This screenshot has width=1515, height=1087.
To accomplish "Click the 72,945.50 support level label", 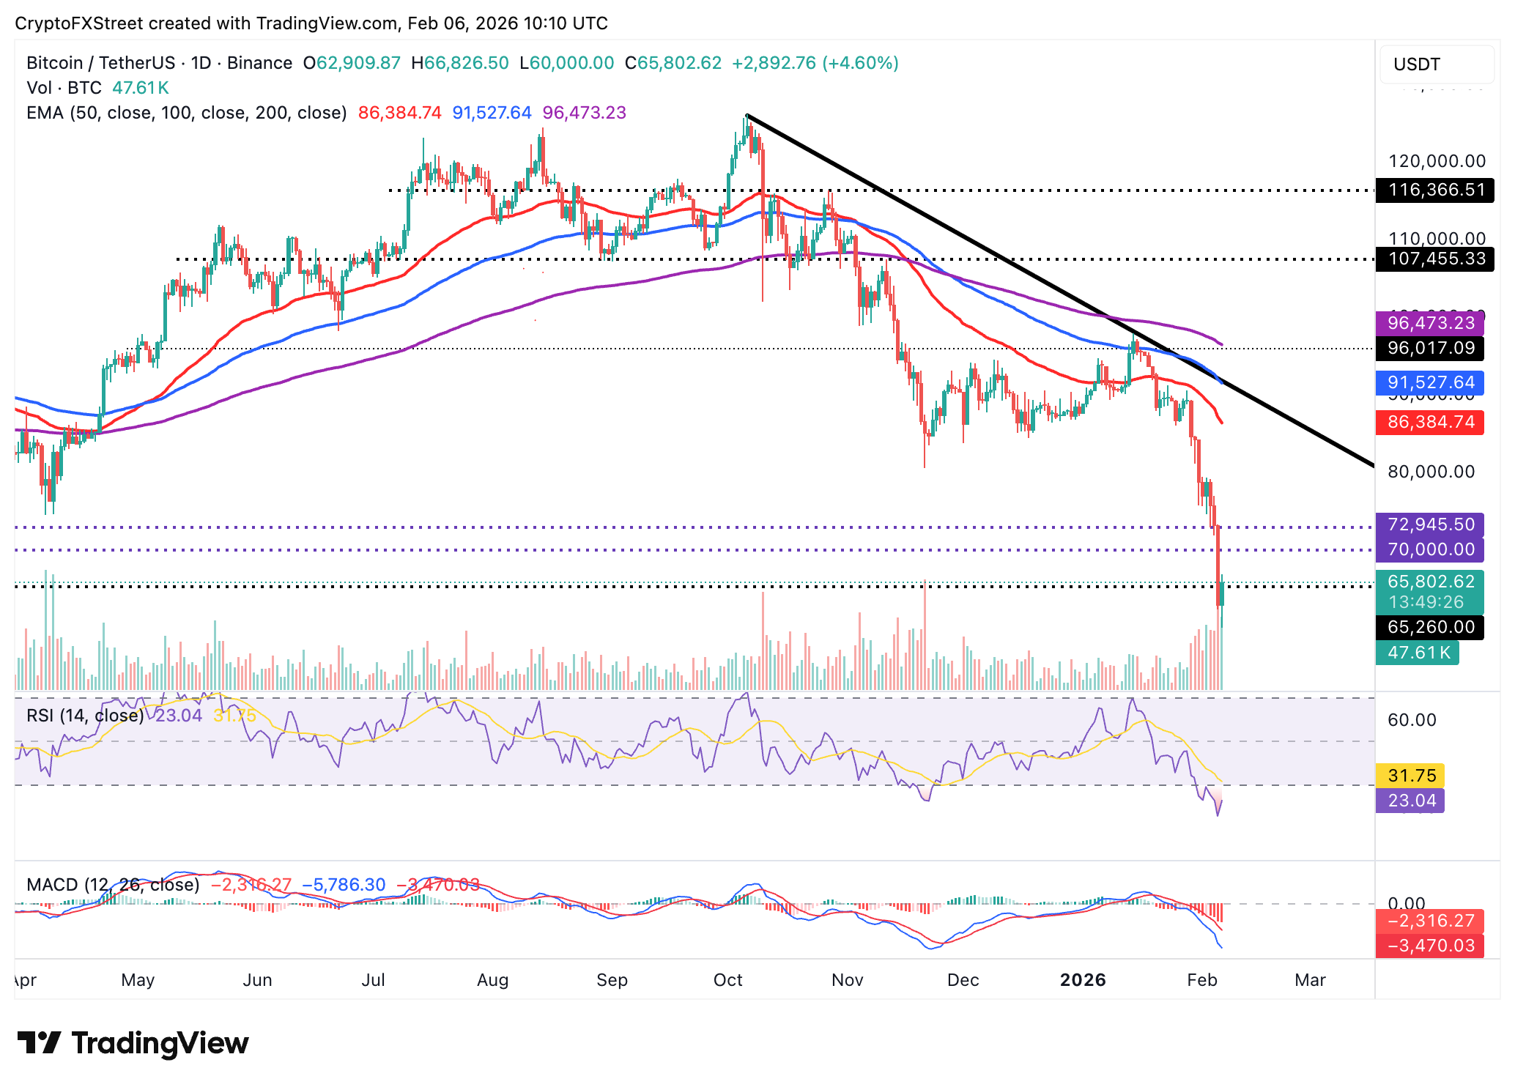I will [1429, 525].
